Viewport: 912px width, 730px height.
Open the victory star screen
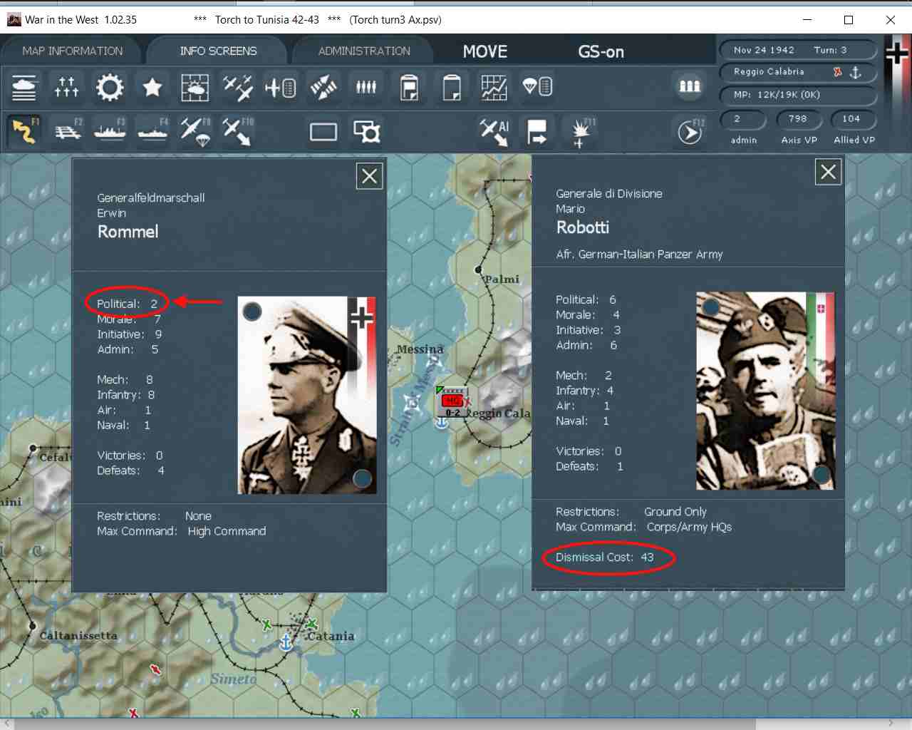pyautogui.click(x=152, y=88)
